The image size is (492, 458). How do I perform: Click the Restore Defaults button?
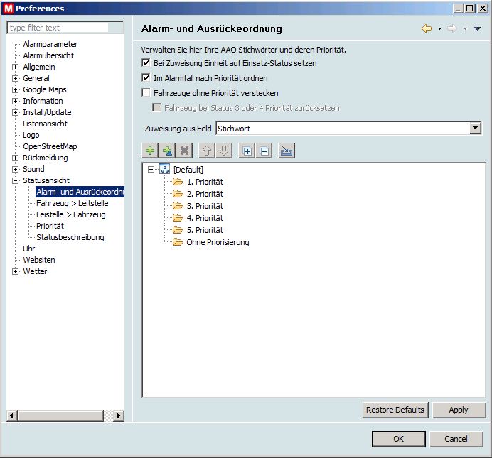click(x=395, y=410)
